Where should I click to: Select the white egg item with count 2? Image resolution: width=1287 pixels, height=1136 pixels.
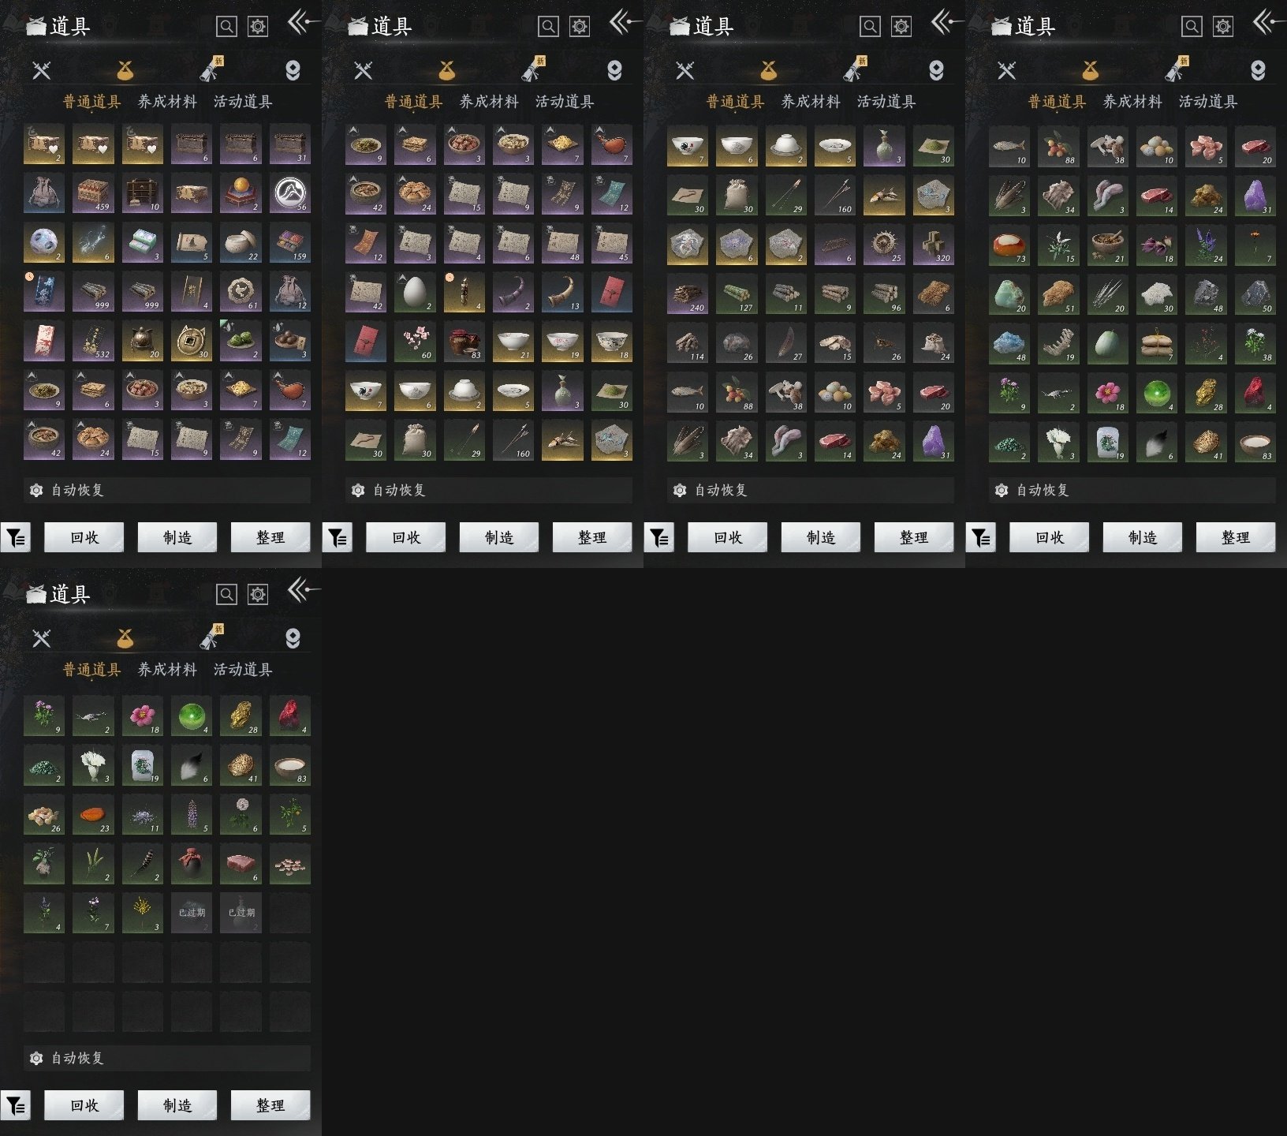tap(415, 292)
